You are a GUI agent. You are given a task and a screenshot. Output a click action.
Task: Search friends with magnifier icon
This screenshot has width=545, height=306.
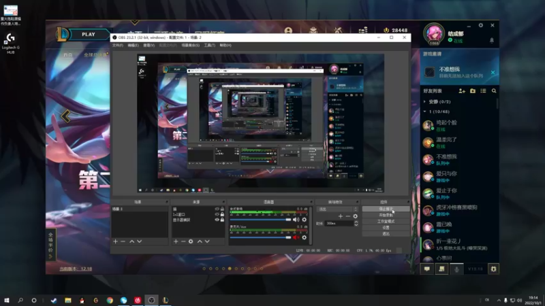(494, 91)
